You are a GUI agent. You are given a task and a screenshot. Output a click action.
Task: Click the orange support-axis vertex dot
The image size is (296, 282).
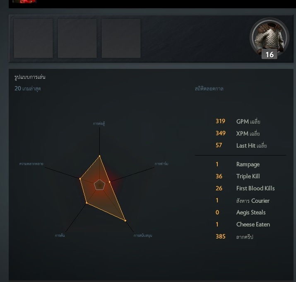[125, 221]
